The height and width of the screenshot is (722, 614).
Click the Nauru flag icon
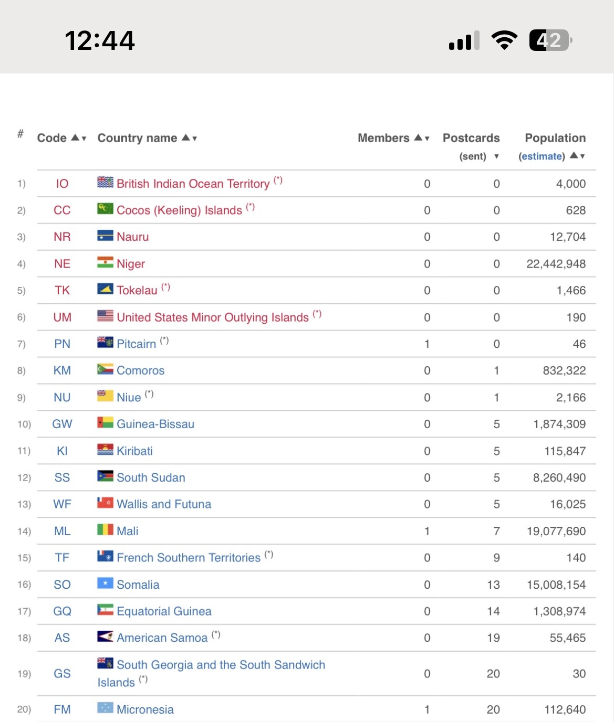point(105,236)
